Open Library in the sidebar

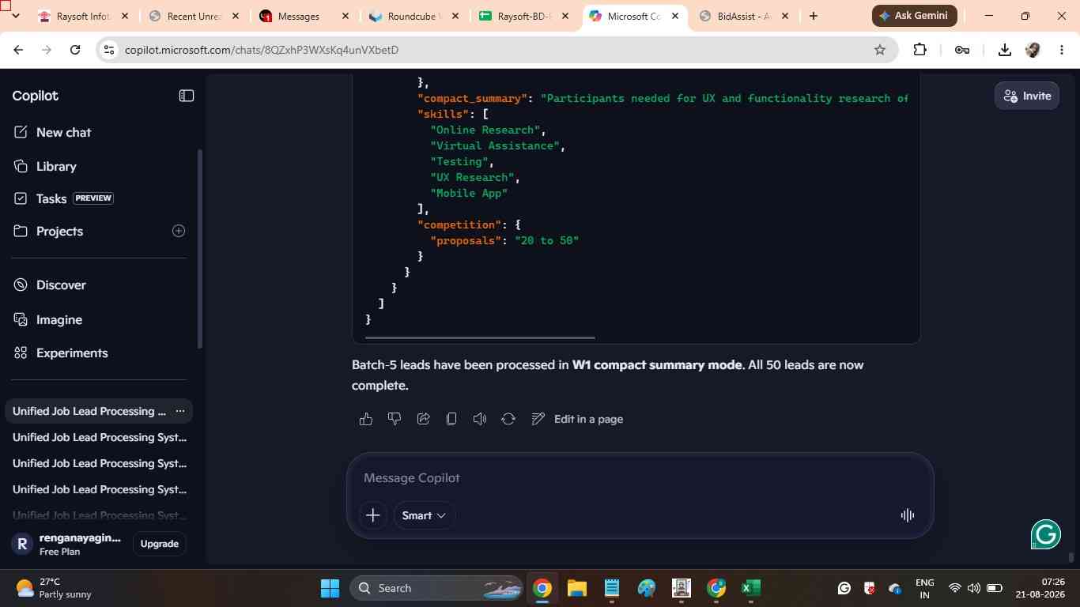tap(56, 167)
